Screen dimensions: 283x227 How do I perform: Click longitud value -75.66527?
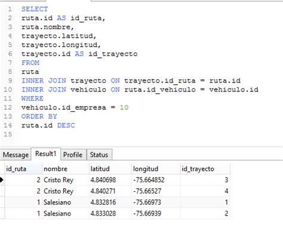tap(156, 191)
